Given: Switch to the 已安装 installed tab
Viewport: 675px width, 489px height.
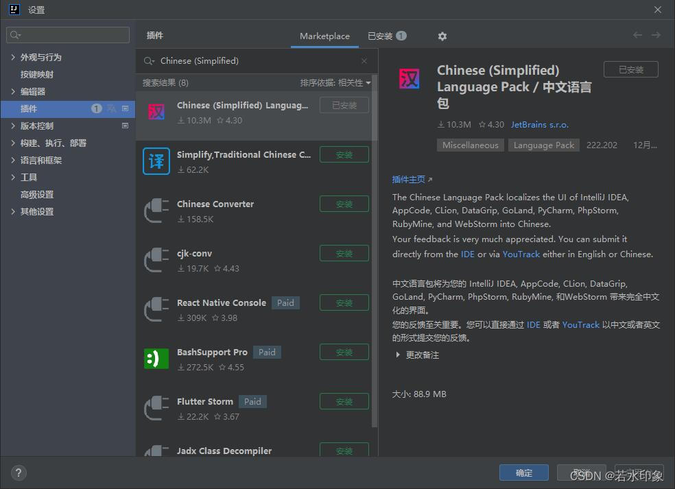Looking at the screenshot, I should (387, 36).
